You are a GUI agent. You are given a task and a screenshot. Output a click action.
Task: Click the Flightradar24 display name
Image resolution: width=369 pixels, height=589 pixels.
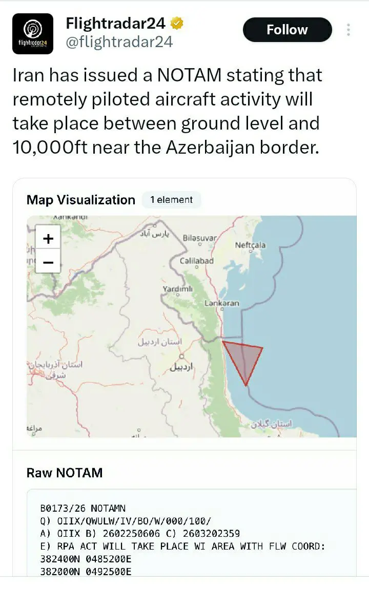tap(115, 23)
